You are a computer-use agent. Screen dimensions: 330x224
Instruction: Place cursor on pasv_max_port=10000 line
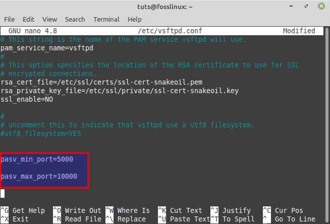(39, 176)
